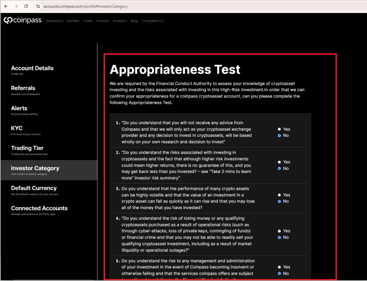Screen dimensions: 367x281
Task: Select No for question 5
Action: (279, 274)
